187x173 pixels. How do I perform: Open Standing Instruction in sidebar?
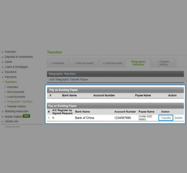(16, 111)
